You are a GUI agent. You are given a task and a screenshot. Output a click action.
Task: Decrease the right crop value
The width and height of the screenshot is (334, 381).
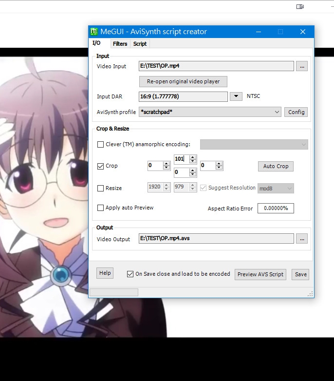pyautogui.click(x=219, y=168)
